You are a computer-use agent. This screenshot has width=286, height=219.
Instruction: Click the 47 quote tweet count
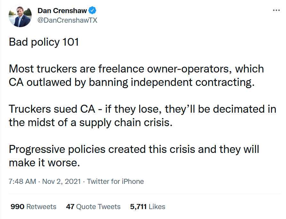point(70,207)
